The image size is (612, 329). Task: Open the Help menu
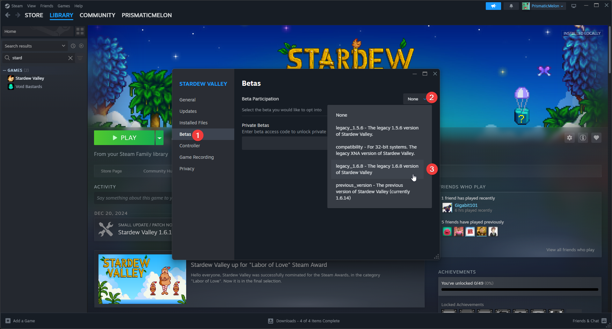tap(78, 6)
